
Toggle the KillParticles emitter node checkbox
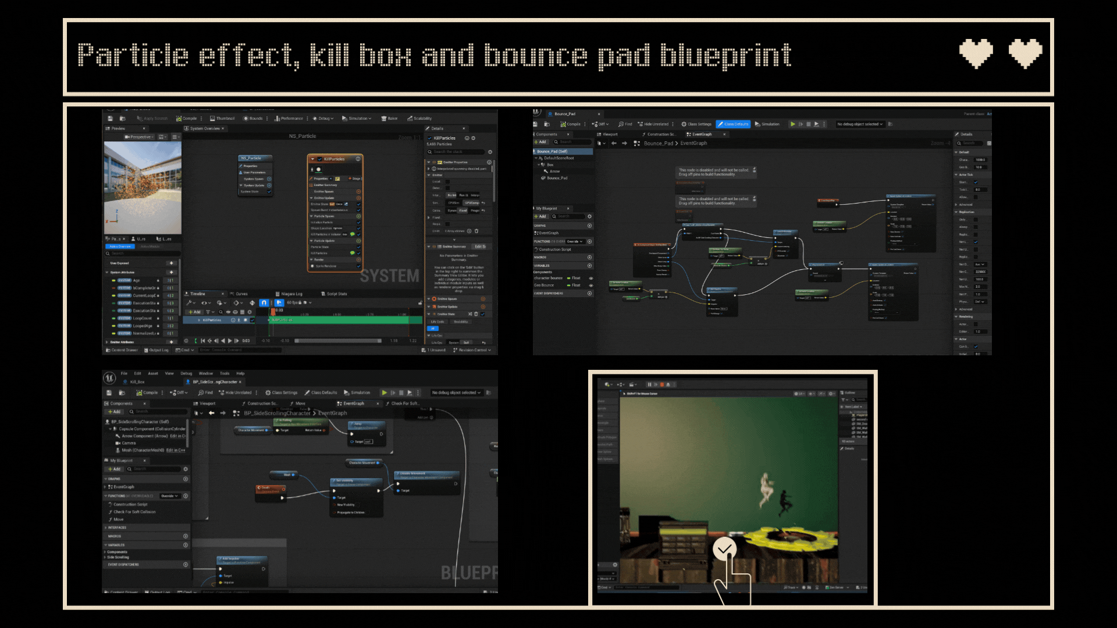tap(319, 159)
